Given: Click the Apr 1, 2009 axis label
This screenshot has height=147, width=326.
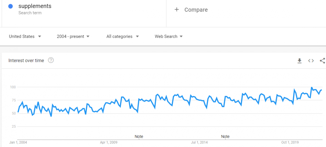Looking at the screenshot, I should (x=109, y=142).
